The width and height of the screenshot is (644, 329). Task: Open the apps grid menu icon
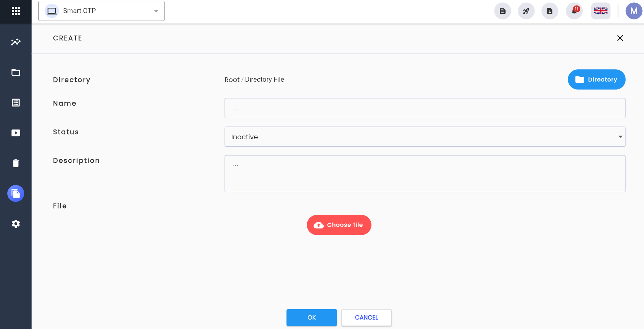tap(15, 11)
